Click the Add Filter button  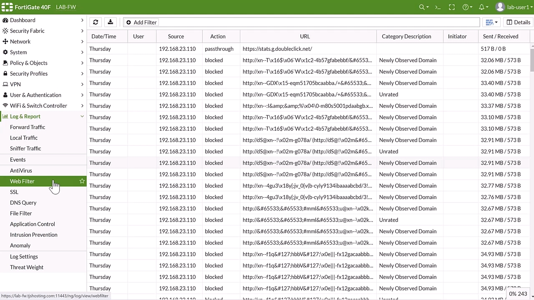click(x=141, y=22)
